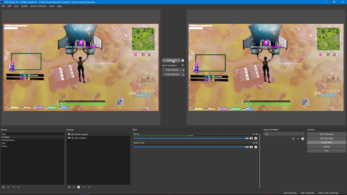The width and height of the screenshot is (347, 195).
Task: Select the Game Capture source row
Action: pyautogui.click(x=98, y=138)
